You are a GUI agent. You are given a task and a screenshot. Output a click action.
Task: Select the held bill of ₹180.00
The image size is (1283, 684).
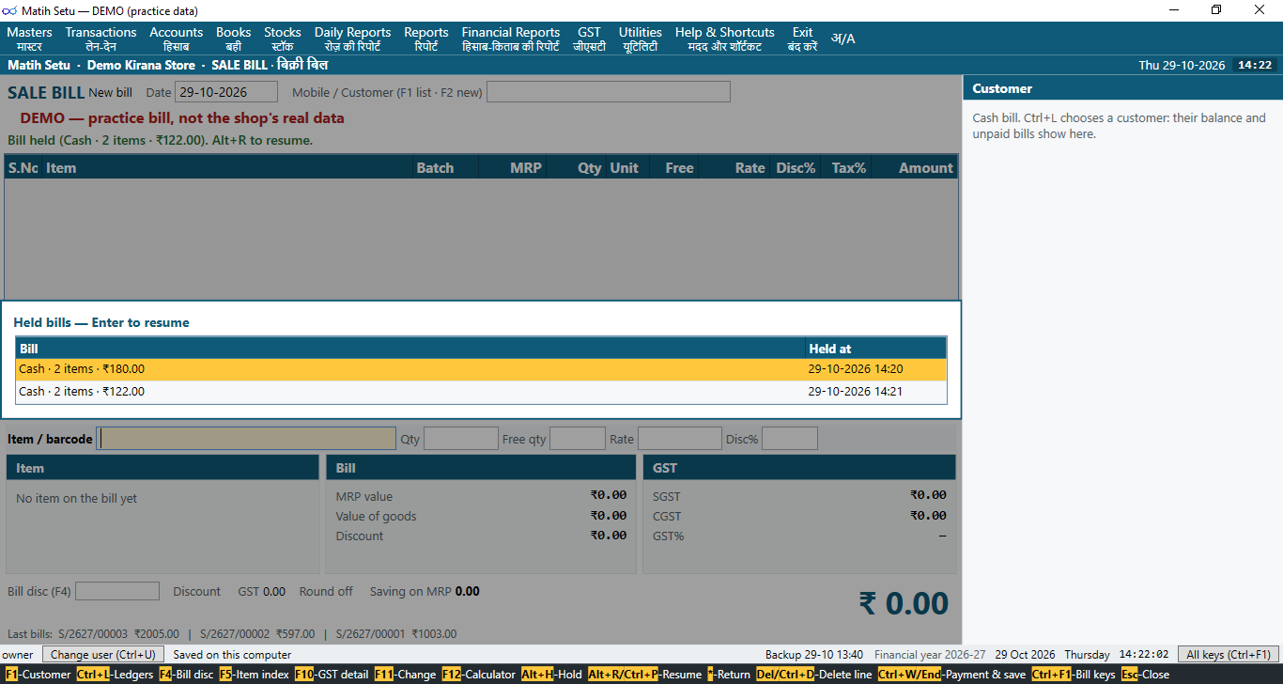[481, 369]
